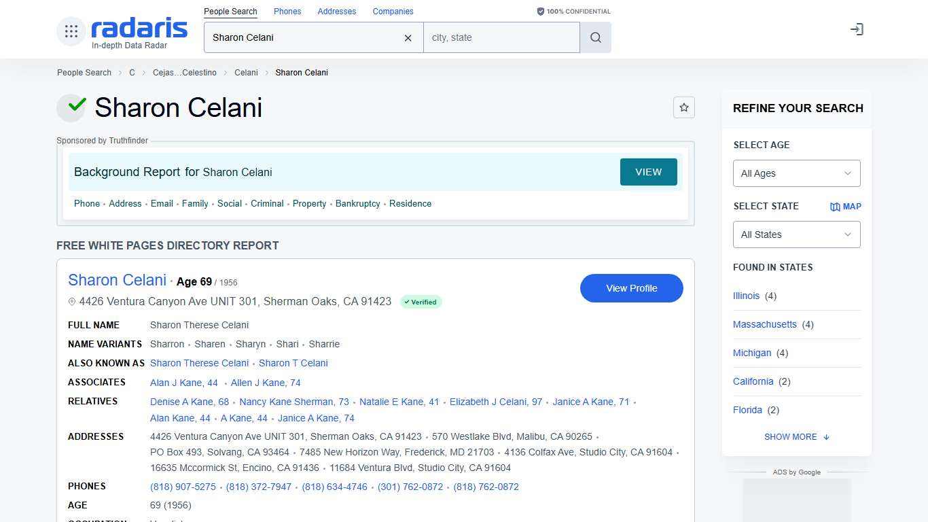Click the 100% Confidential shield icon

541,11
